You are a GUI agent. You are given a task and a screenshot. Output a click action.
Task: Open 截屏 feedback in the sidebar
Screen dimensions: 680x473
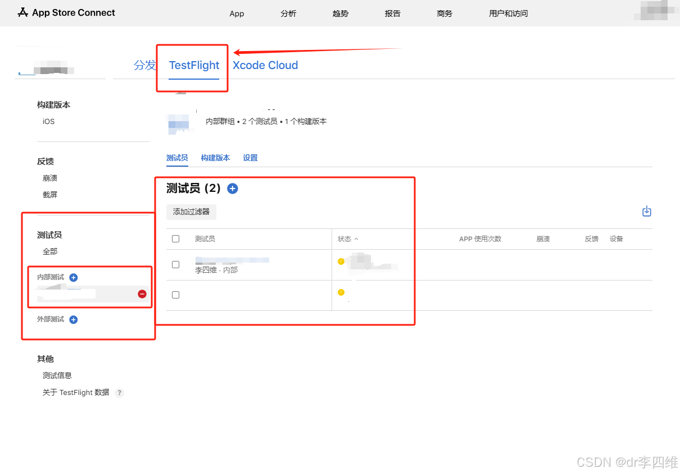point(50,195)
